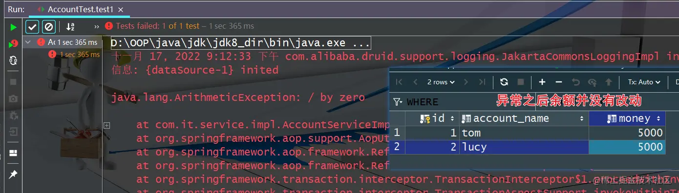
Task: Delete selected row with minus icon
Action: click(x=559, y=82)
